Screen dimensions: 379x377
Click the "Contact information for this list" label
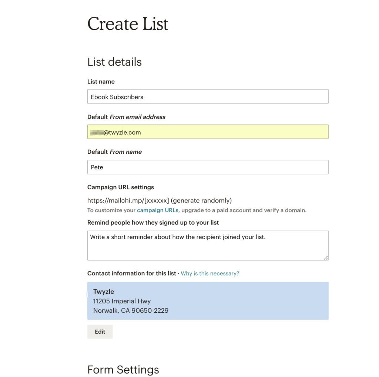pyautogui.click(x=131, y=274)
